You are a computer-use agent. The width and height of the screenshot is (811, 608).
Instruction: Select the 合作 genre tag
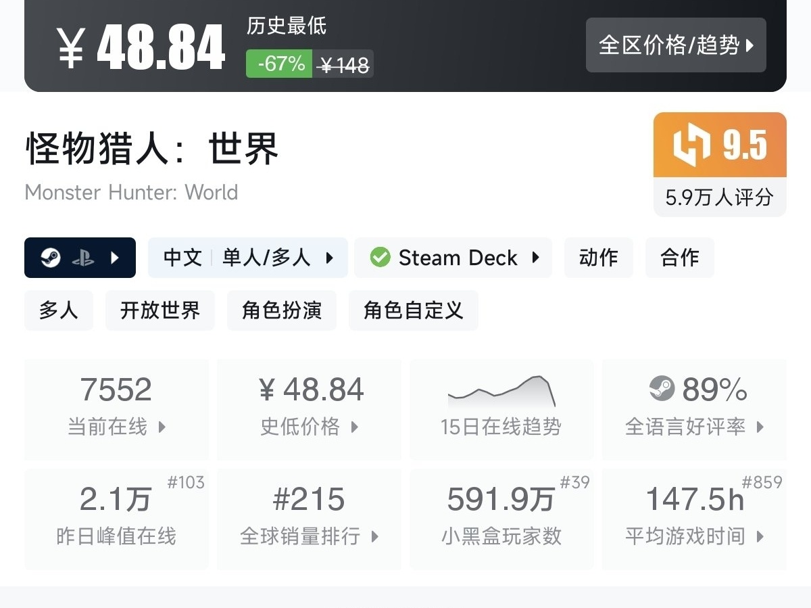(680, 258)
